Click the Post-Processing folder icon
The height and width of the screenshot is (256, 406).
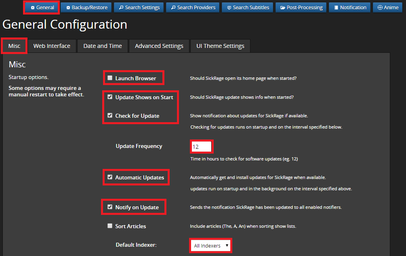click(x=283, y=8)
